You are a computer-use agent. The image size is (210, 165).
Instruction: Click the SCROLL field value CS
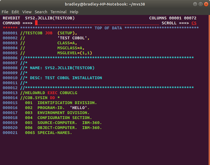tap(194, 23)
